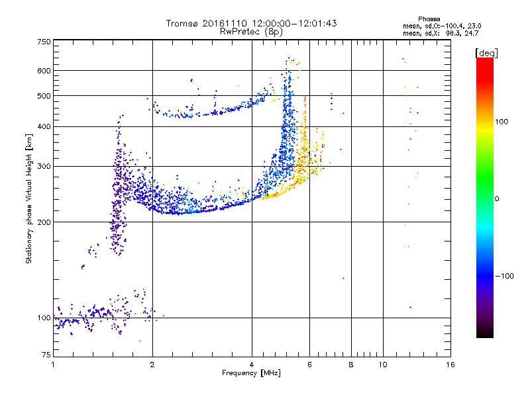The width and height of the screenshot is (530, 397).
Task: Click the y-axis label 'Stationary phase Virtual Height [km]'
Action: click(29, 198)
